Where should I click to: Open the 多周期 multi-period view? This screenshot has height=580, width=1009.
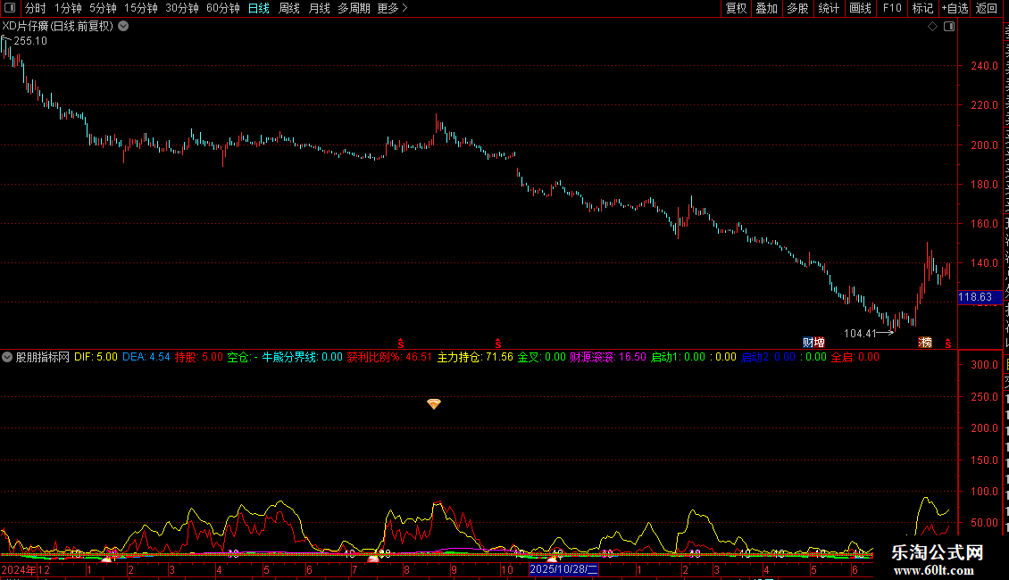(354, 8)
